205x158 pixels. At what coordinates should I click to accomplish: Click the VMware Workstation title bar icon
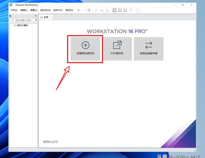(x=11, y=5)
